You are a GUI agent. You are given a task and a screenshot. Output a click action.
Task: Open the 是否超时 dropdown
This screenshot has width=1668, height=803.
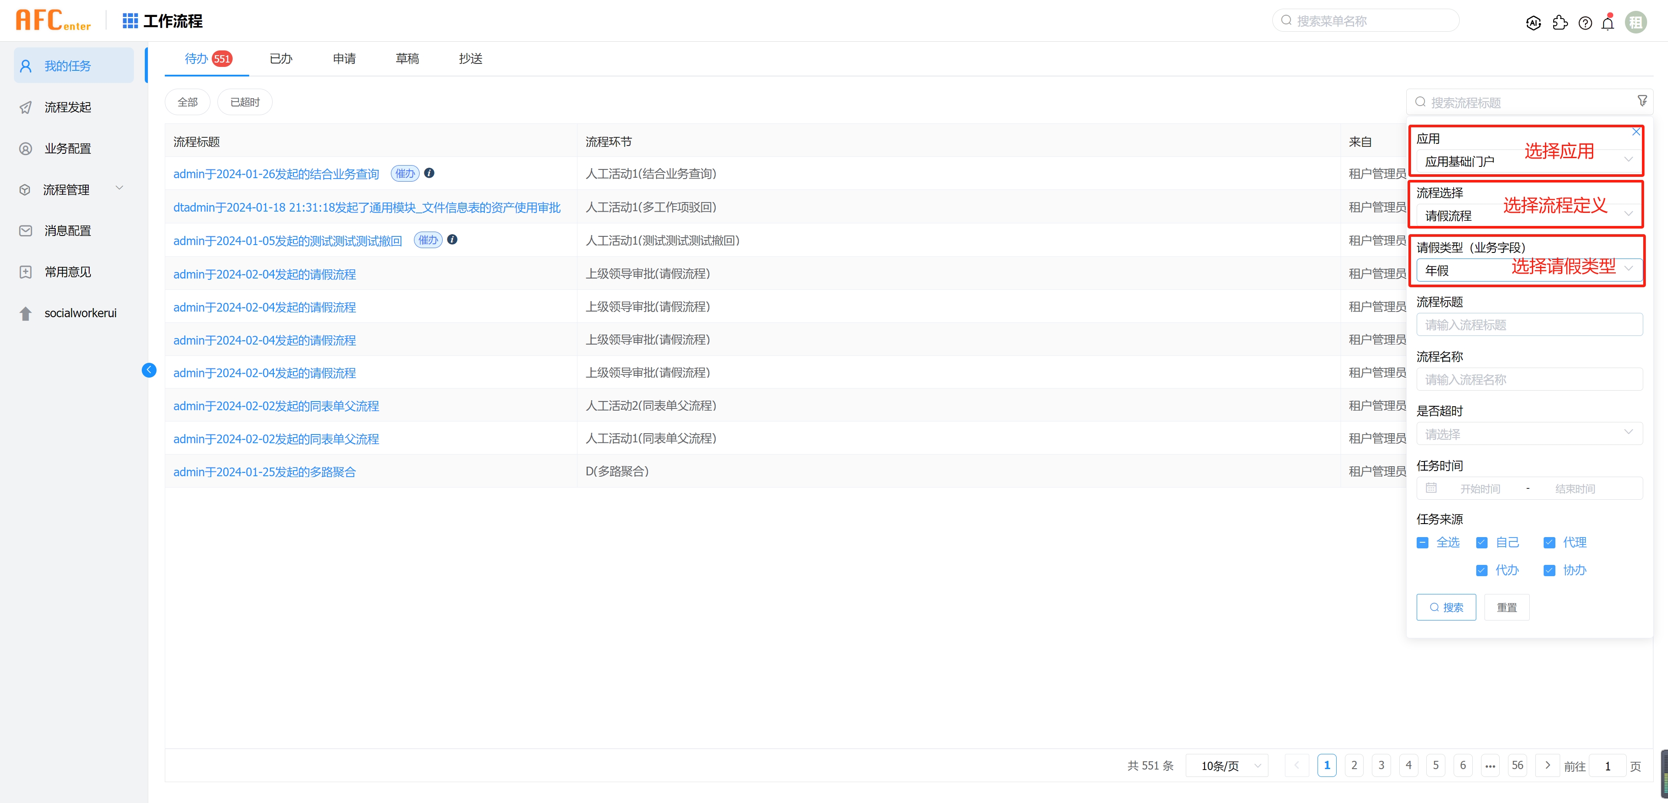pyautogui.click(x=1529, y=434)
